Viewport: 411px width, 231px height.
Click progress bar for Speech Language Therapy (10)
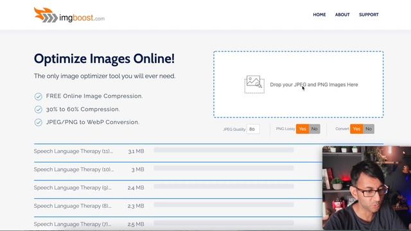(x=223, y=168)
